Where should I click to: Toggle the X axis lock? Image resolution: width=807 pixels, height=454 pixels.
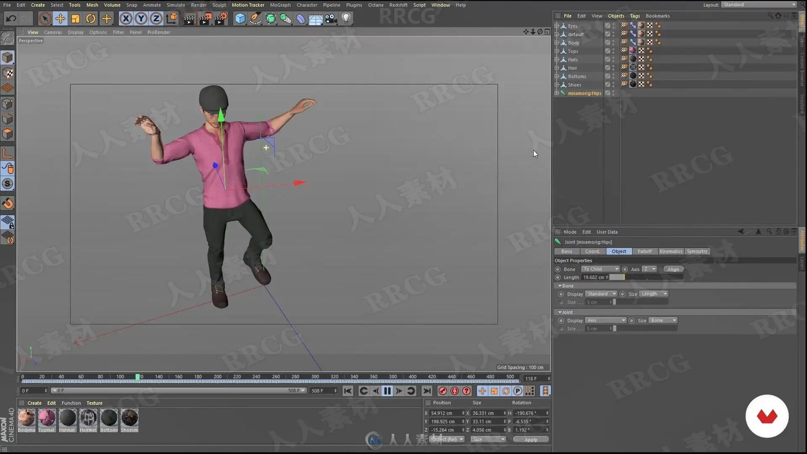126,18
